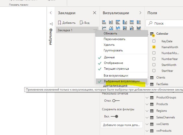Select 100% stacked bar chart visualization
The height and width of the screenshot is (135, 183).
pos(132,22)
